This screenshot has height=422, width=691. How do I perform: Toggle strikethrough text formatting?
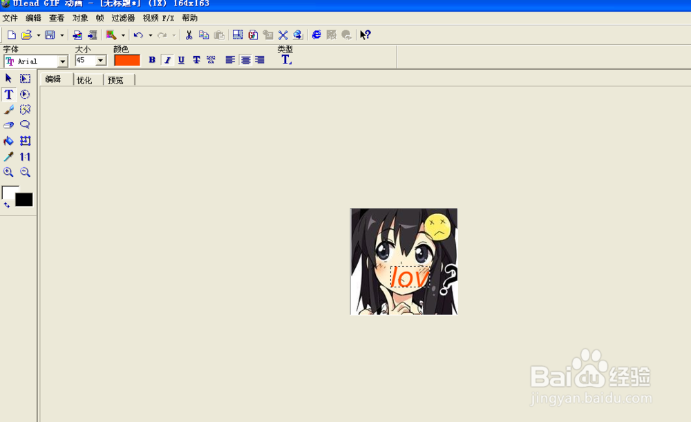tap(196, 60)
